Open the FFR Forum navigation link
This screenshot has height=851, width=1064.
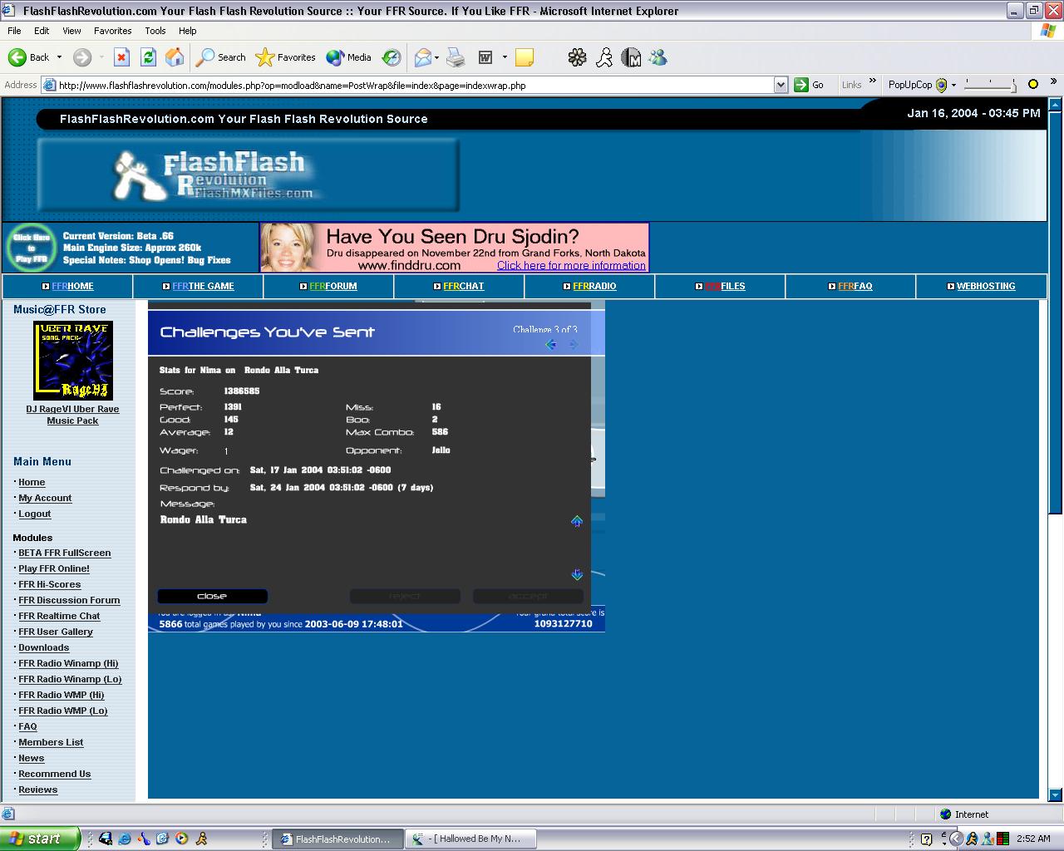click(332, 286)
